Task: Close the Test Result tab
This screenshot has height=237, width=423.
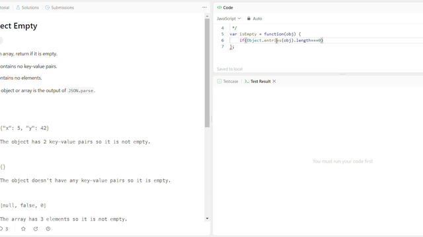Action: coord(274,81)
